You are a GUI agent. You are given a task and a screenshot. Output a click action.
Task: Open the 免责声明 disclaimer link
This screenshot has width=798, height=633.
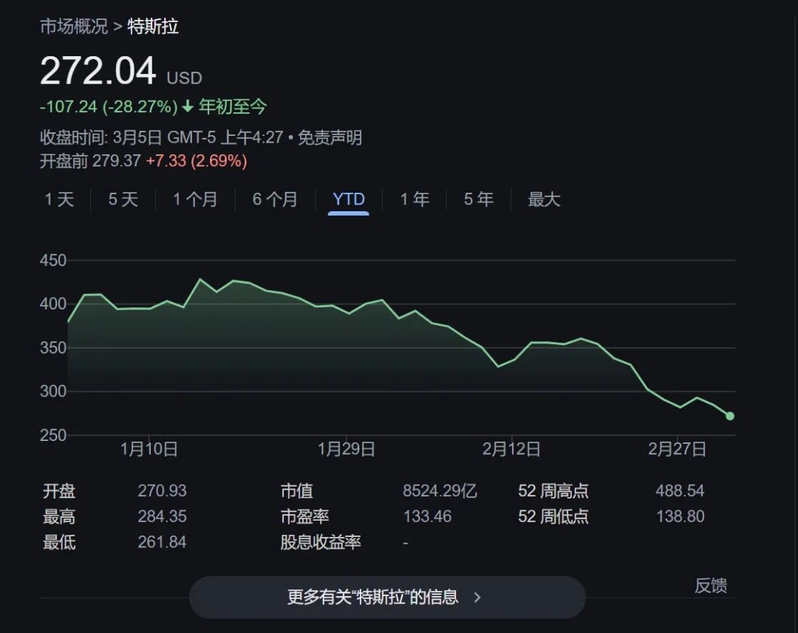click(x=330, y=138)
